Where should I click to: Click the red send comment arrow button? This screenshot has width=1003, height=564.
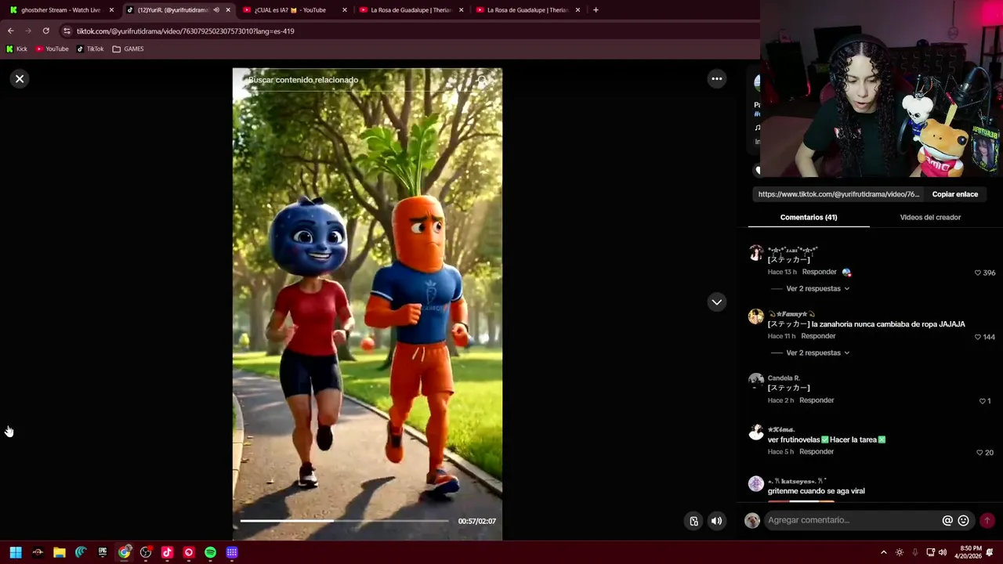coord(987,520)
